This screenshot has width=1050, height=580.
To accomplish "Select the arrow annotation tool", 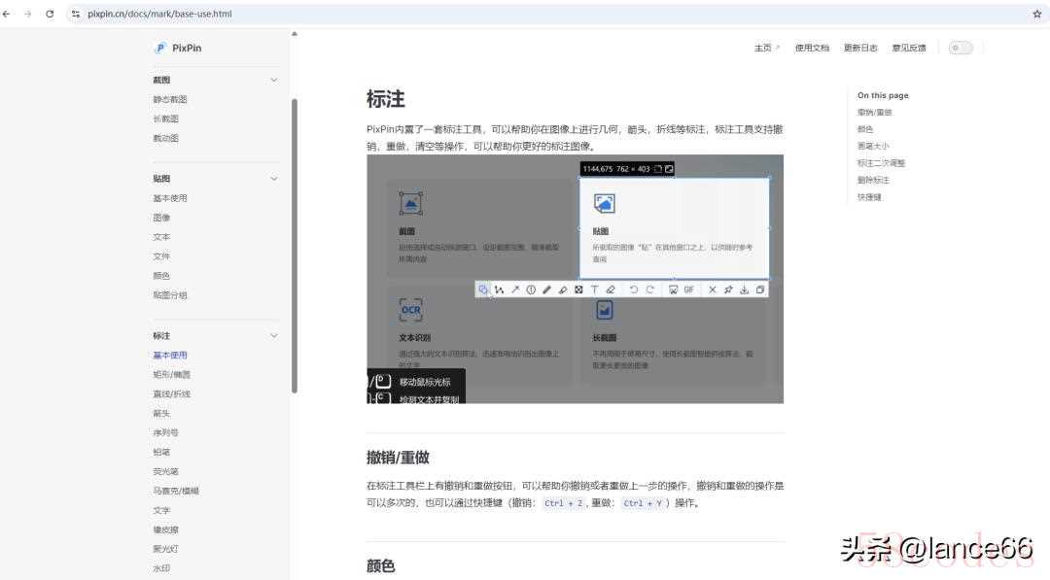I will click(x=515, y=290).
